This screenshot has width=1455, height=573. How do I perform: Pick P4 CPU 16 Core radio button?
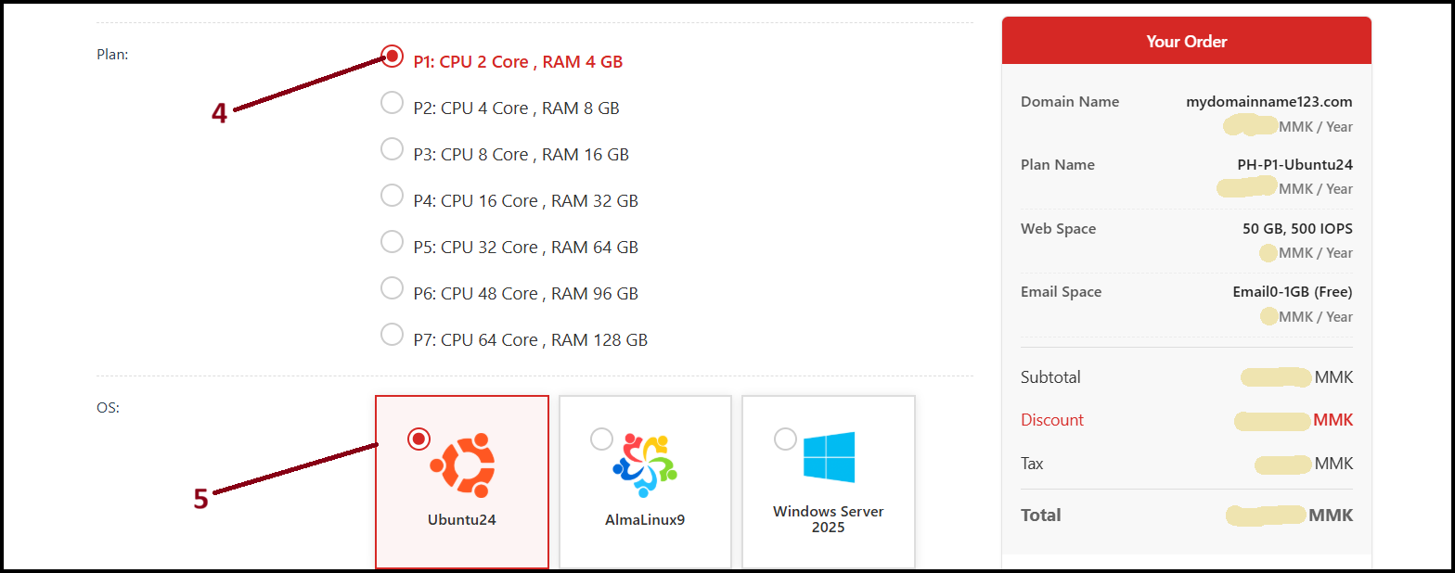click(393, 196)
